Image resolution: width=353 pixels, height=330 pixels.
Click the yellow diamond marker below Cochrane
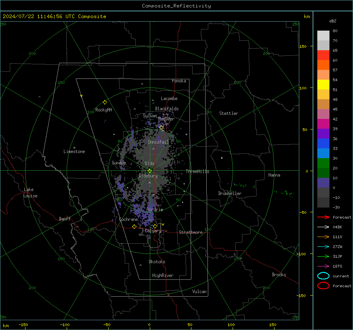(x=134, y=226)
